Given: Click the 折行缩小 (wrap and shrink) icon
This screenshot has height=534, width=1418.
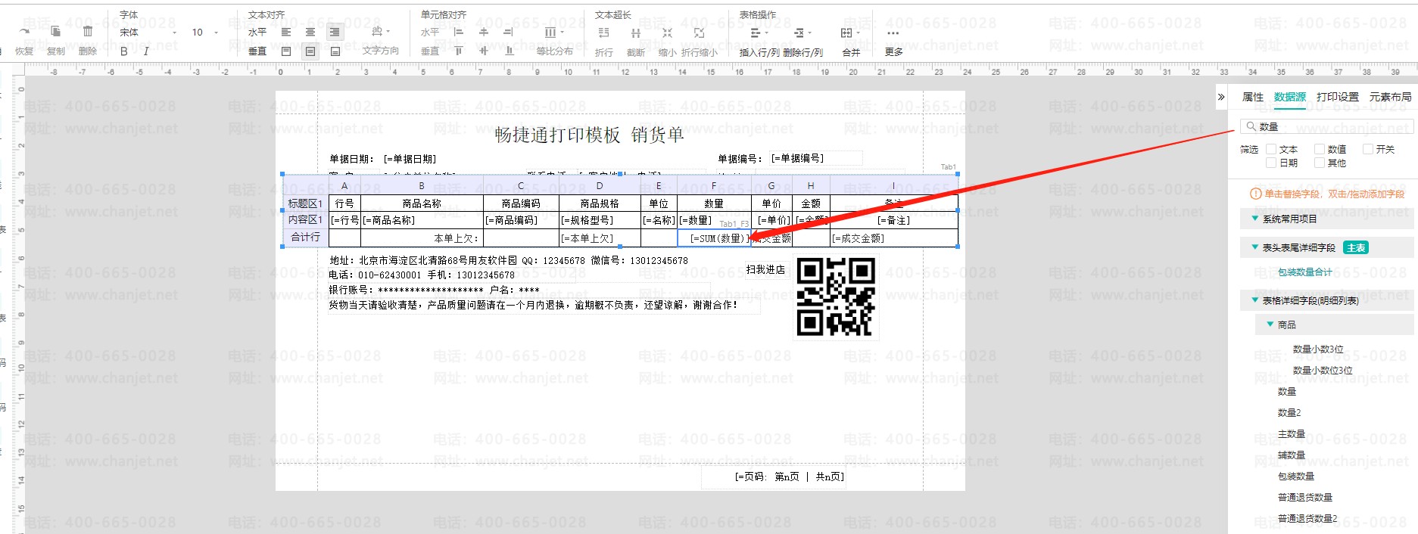Looking at the screenshot, I should point(699,33).
